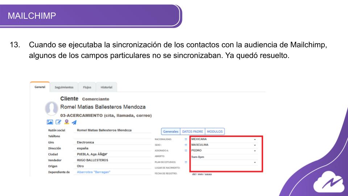Viewport: 348px width, 196px height.
Task: Click the menu icon beside ASIGNADO A
Action: (186, 150)
